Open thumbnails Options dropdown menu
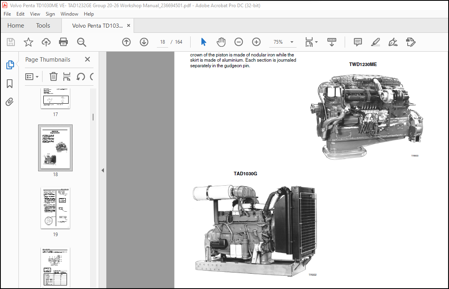The image size is (449, 289). click(x=32, y=76)
